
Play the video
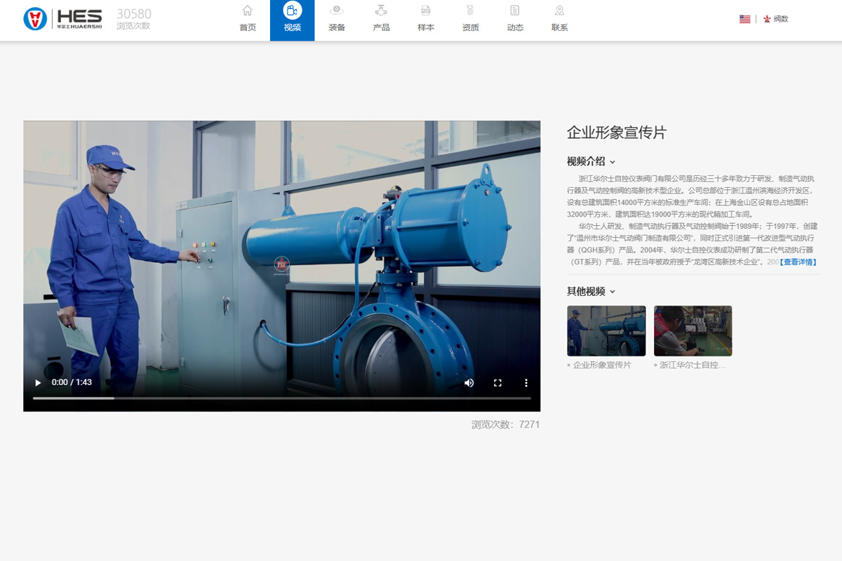pos(38,383)
